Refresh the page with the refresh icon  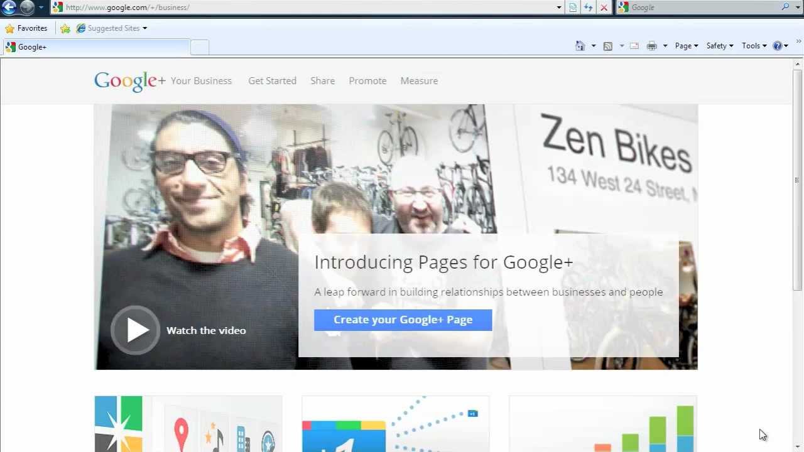click(x=588, y=8)
